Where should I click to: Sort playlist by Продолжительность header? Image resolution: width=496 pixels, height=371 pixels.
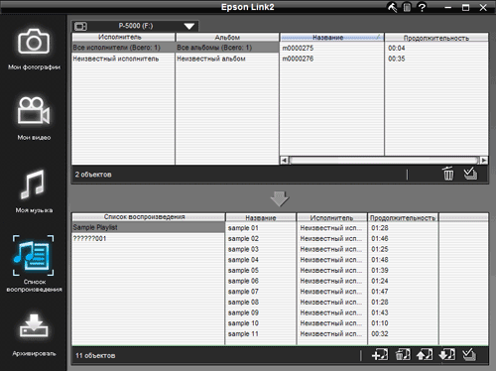tap(403, 217)
